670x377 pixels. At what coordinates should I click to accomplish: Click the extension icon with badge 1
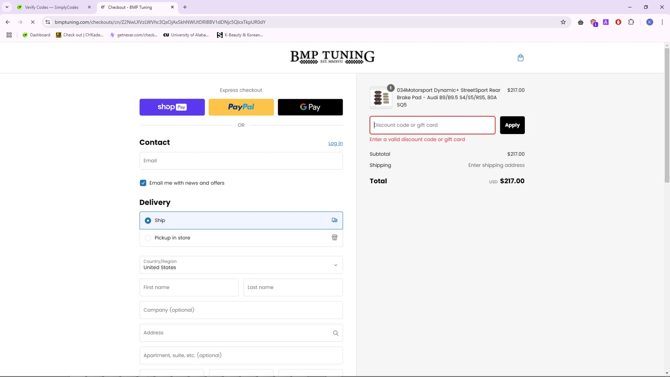[594, 22]
